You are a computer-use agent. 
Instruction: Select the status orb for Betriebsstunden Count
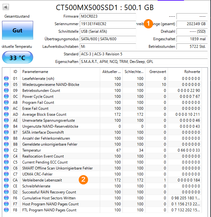click(x=6, y=90)
